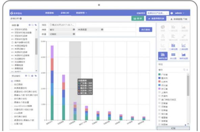Select the pie chart type icon
This screenshot has height=132, width=200.
pyautogui.click(x=163, y=28)
